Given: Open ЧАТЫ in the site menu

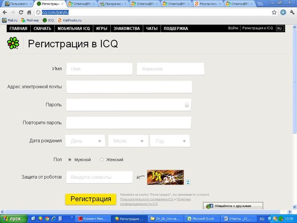Looking at the screenshot, I should pyautogui.click(x=152, y=28).
